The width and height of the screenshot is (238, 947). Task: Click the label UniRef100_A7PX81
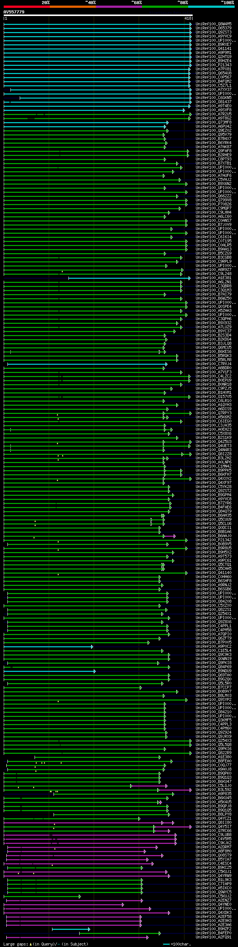click(213, 69)
